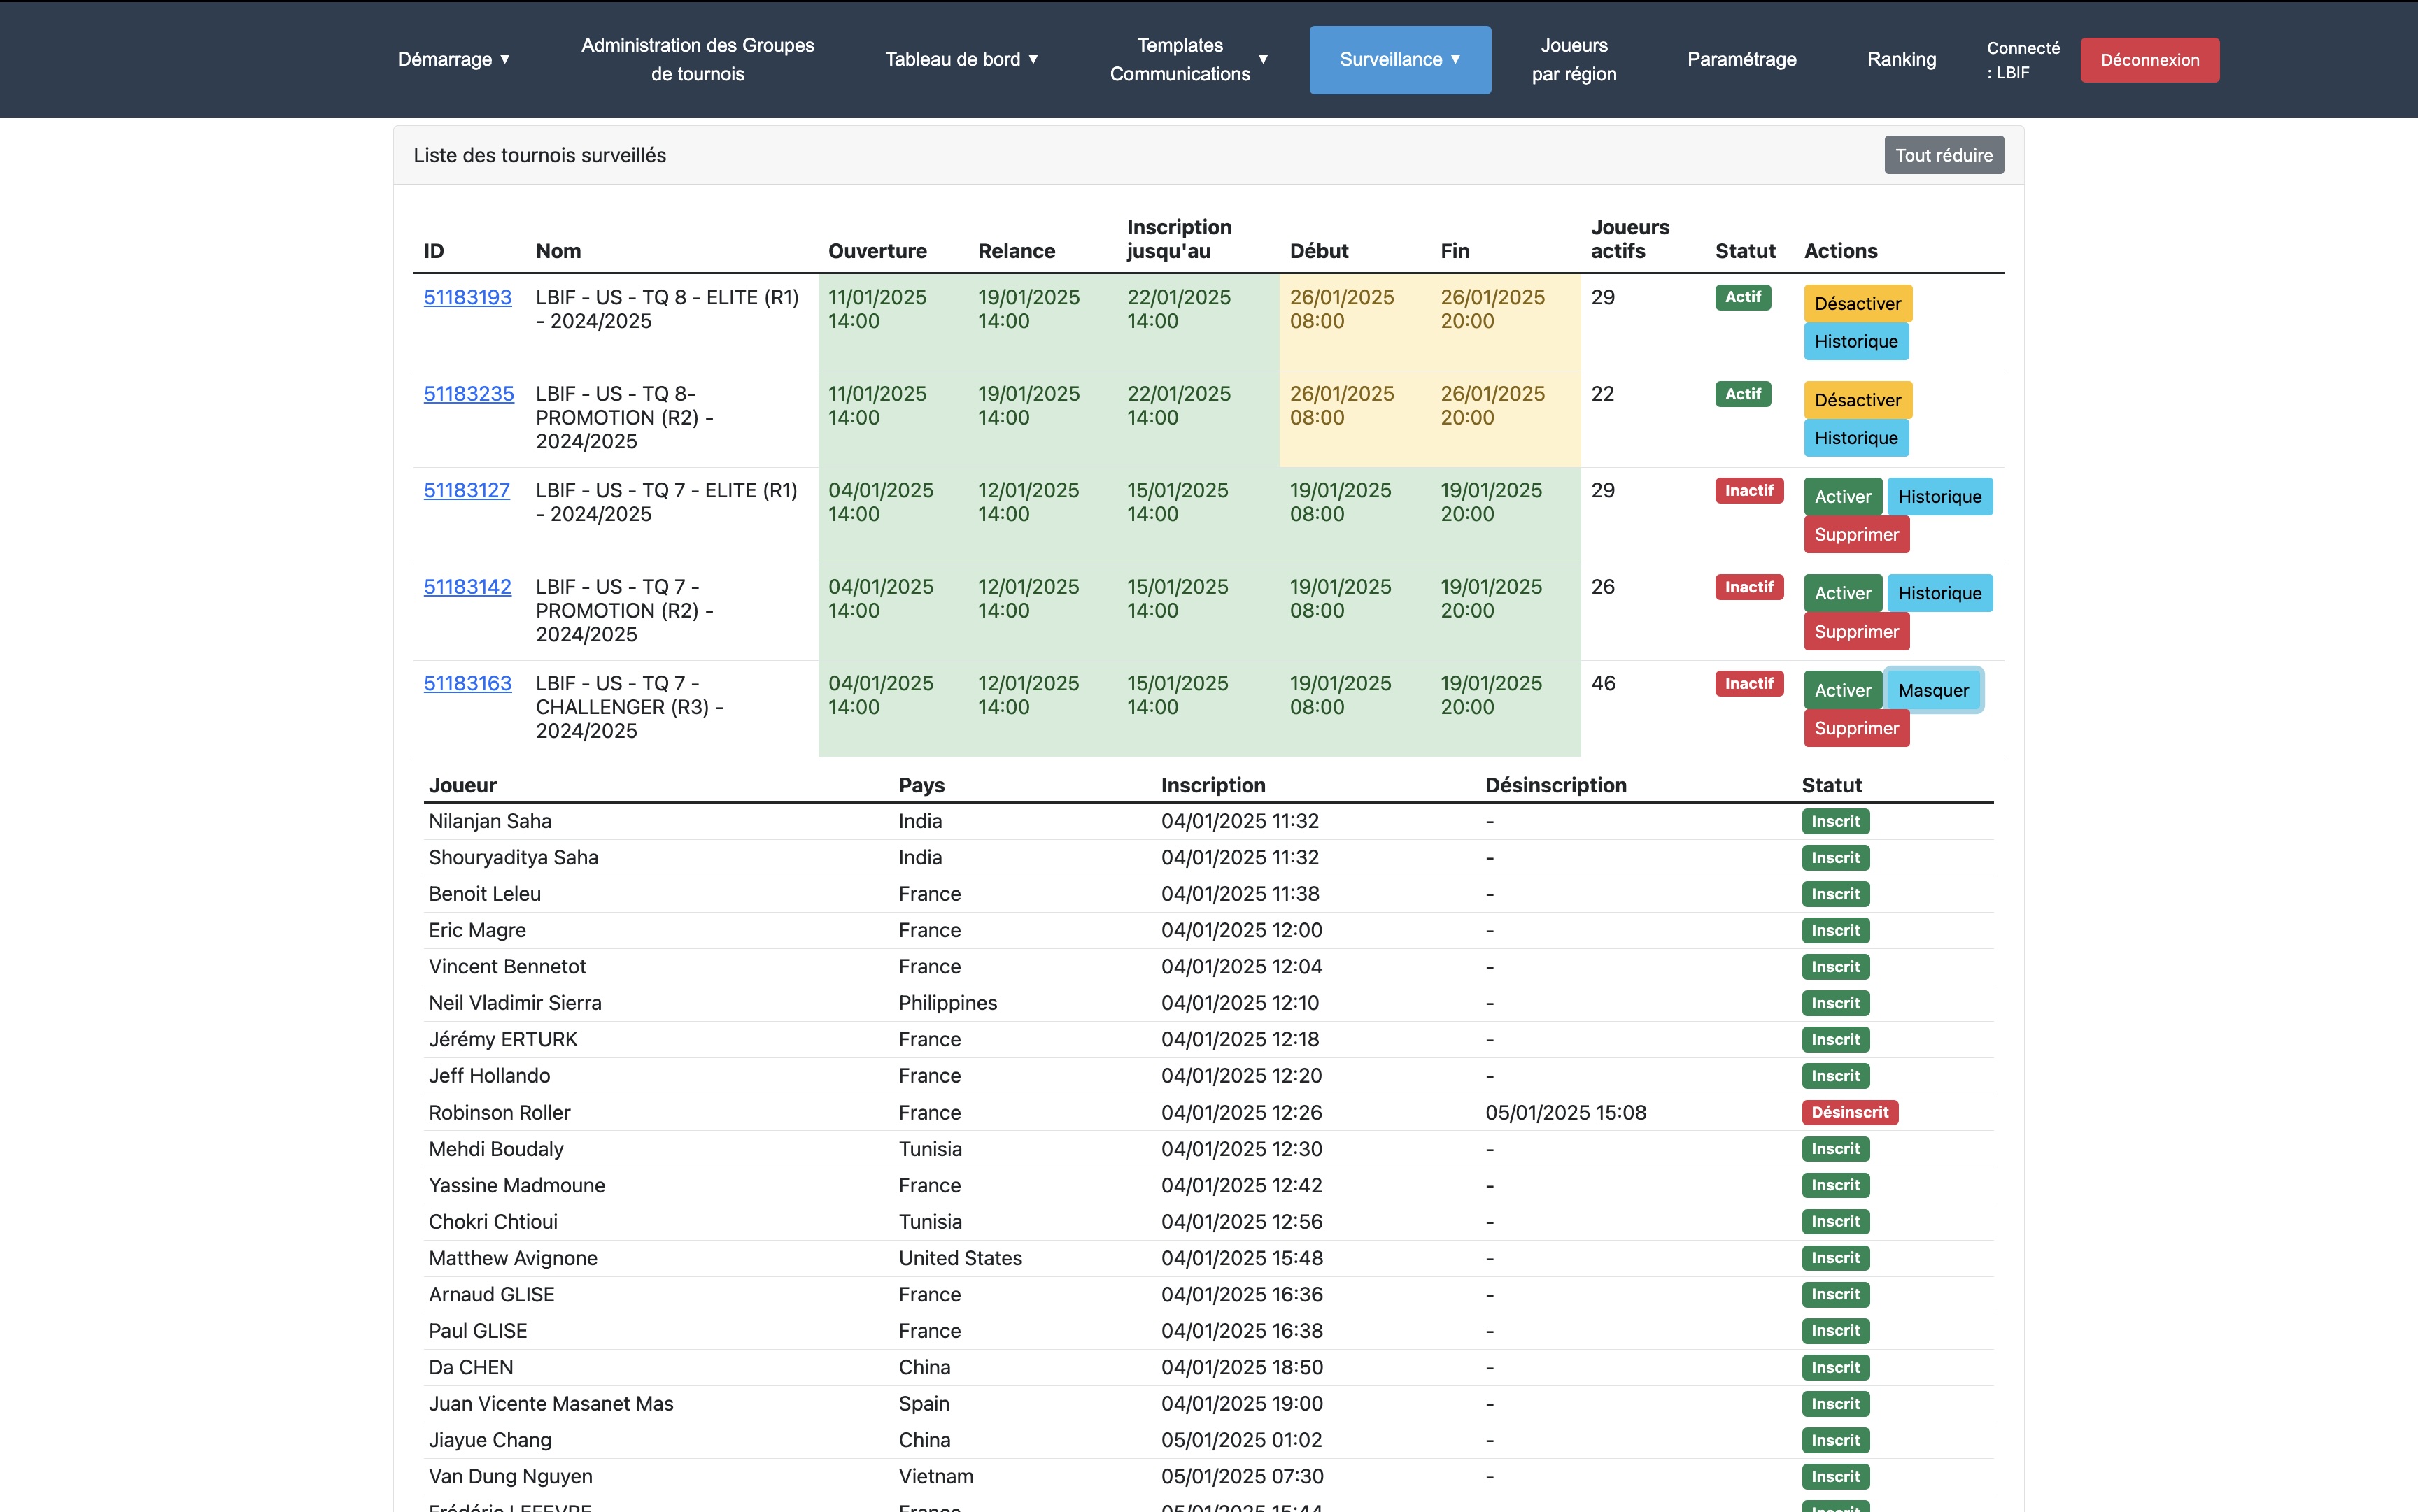Désactiver the TQ 8 PROMOTION tournament
The image size is (2418, 1512).
coord(1857,400)
